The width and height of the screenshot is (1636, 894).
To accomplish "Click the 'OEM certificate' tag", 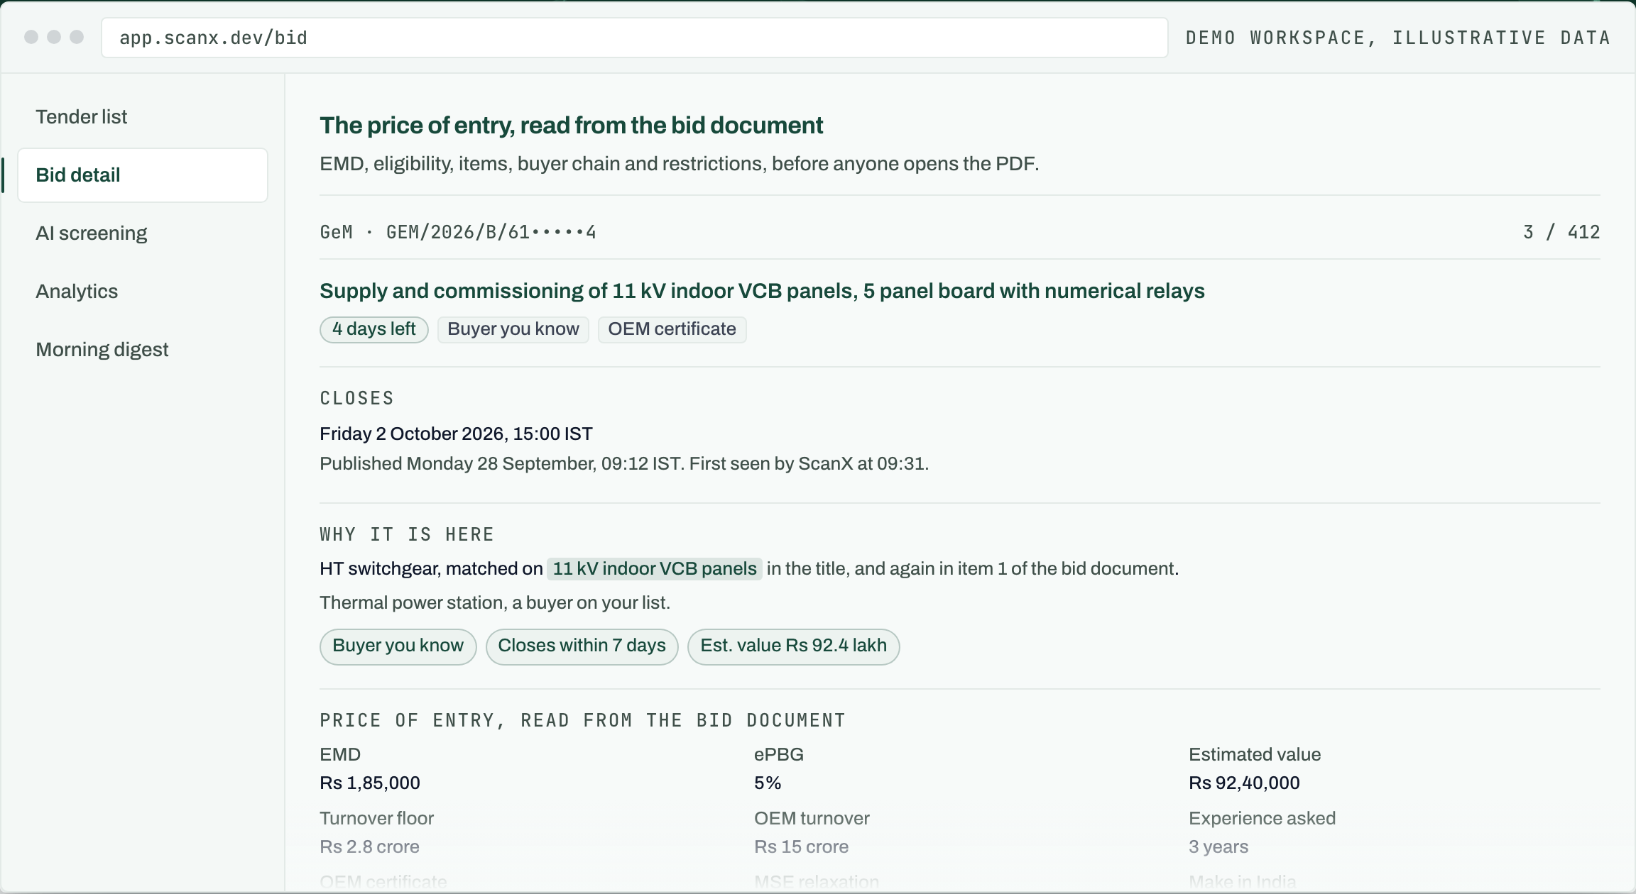I will 672,329.
